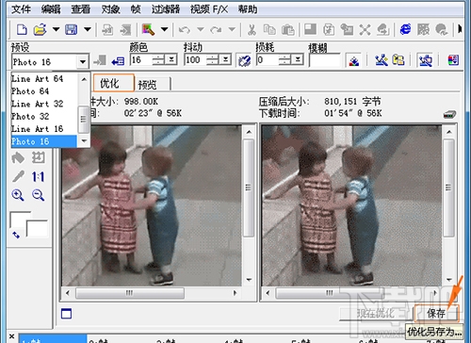Click the New file icon in the toolbar
Image resolution: width=471 pixels, height=343 pixels.
22,30
